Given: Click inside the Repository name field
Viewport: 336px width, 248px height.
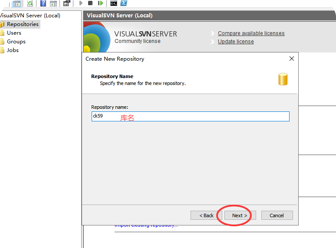Looking at the screenshot, I should pyautogui.click(x=191, y=116).
